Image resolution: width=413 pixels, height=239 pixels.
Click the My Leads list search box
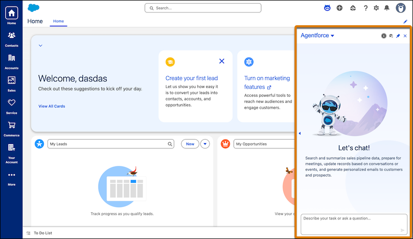coord(111,144)
